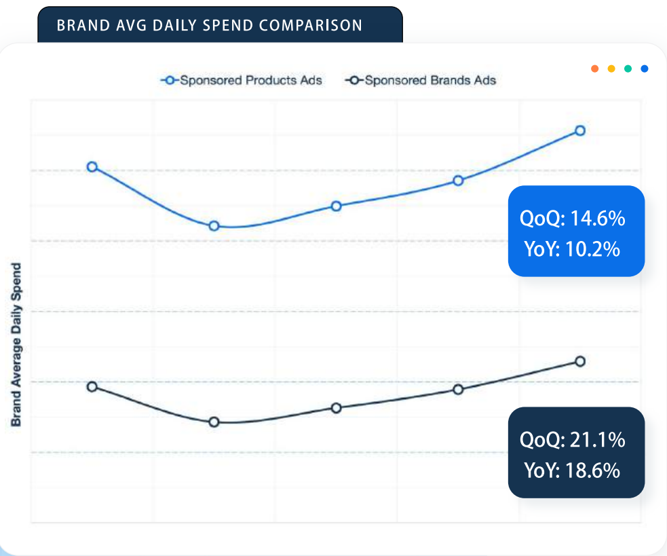Click the blue QoQ 14.6% callout box
The image size is (667, 556).
point(576,231)
